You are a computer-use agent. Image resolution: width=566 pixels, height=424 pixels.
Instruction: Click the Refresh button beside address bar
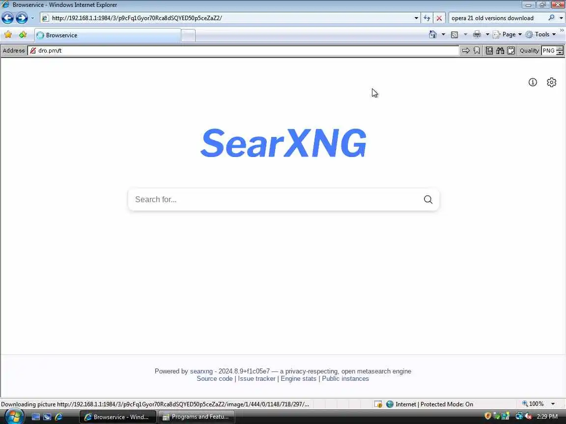coord(427,18)
